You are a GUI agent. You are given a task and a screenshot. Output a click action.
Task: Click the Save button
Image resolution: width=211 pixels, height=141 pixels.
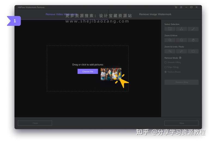(181, 123)
